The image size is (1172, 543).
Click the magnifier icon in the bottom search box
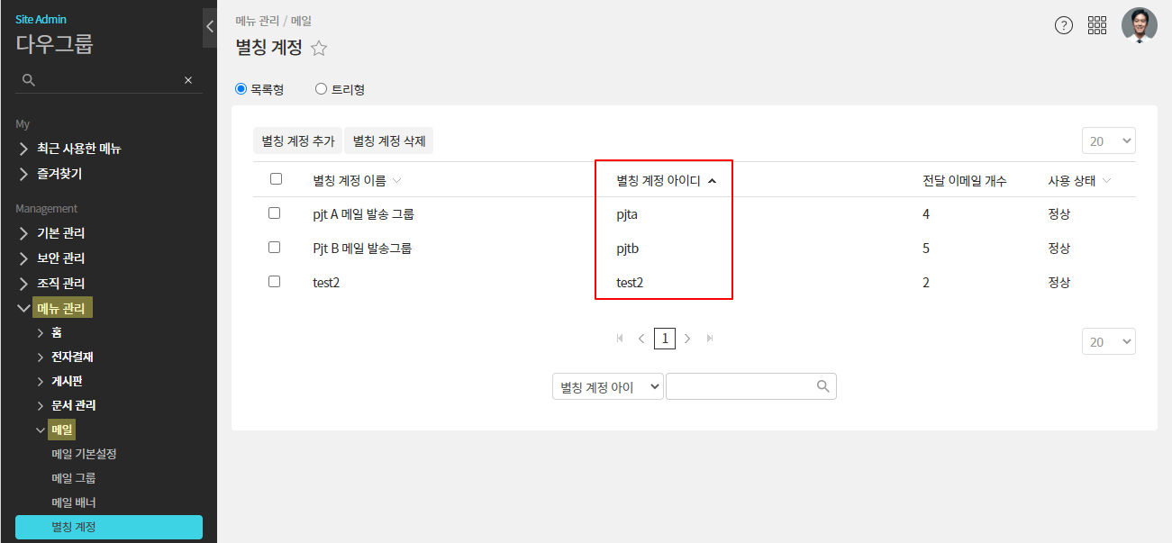click(x=822, y=386)
